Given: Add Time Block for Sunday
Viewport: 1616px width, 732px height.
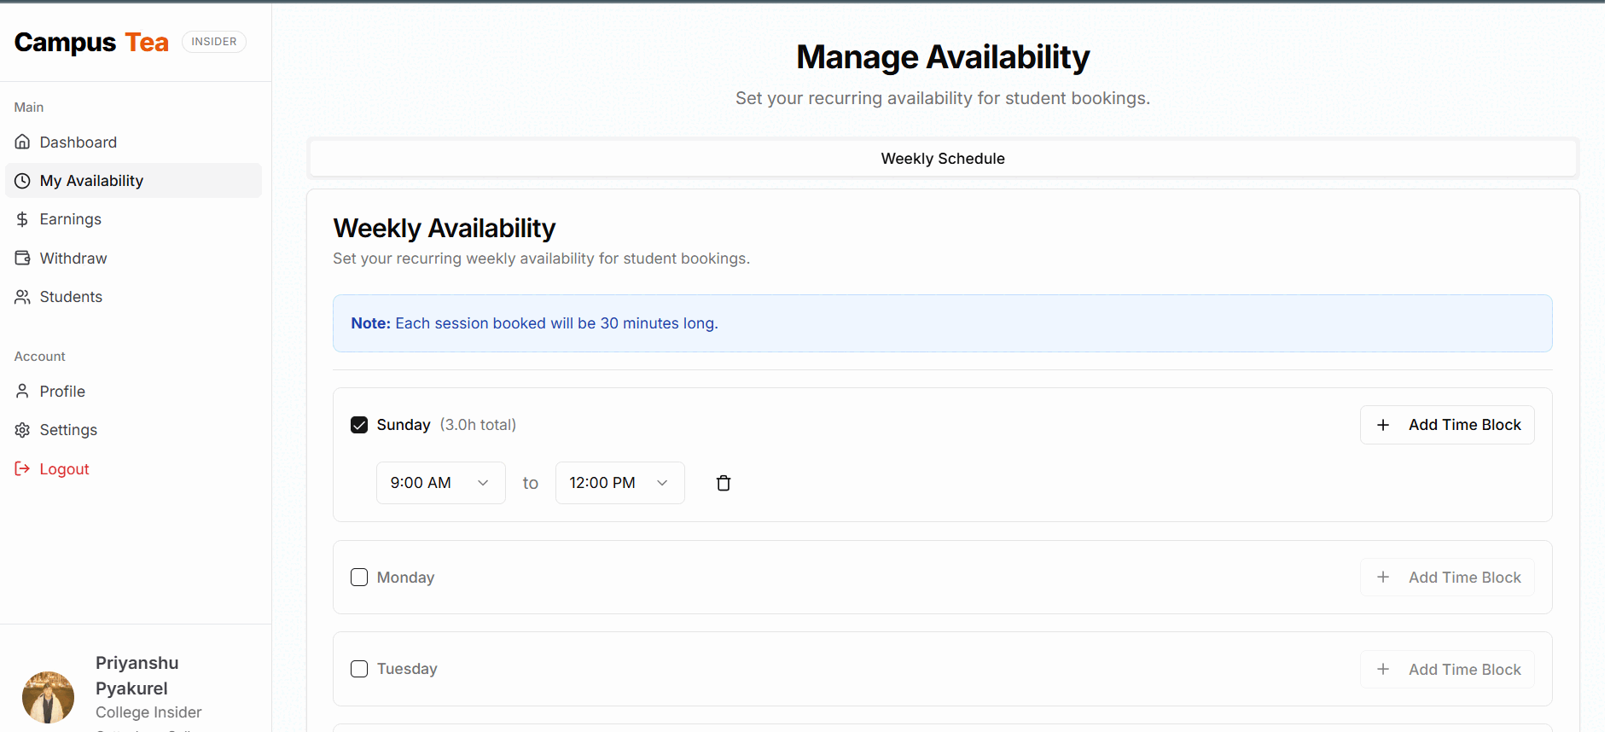Looking at the screenshot, I should (1447, 425).
